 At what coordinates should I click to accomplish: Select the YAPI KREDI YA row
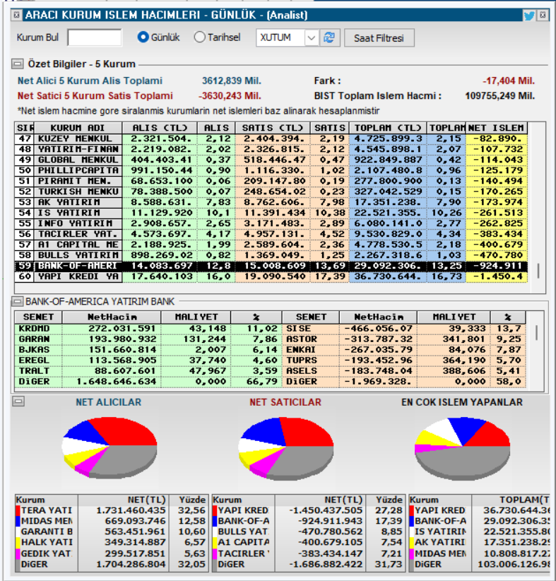click(271, 277)
